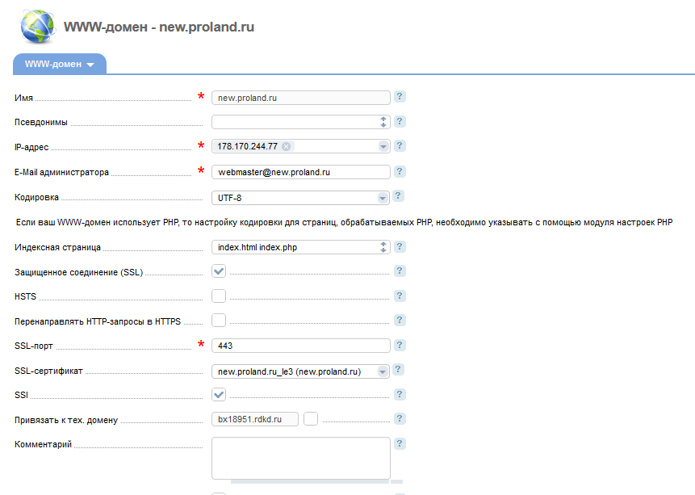Screen dimensions: 695x495
Task: Open the SSL-сертификат dropdown list
Action: click(382, 371)
